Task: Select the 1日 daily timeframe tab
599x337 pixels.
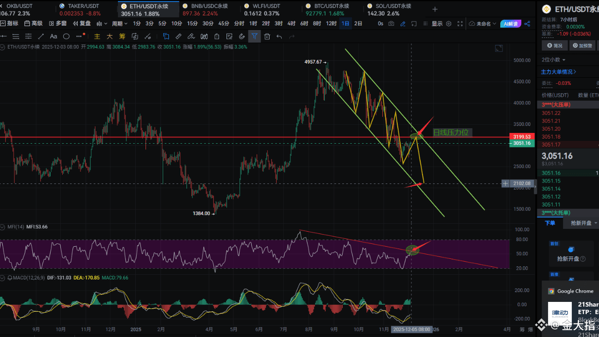Action: (345, 23)
